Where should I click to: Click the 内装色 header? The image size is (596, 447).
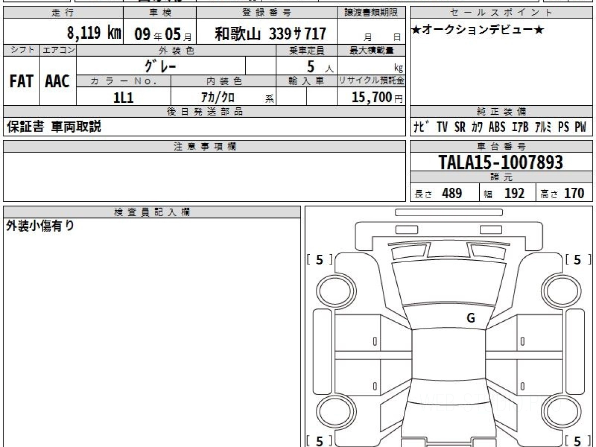click(223, 81)
